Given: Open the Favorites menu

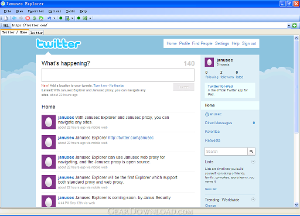Looking at the screenshot, I should coord(36,11).
